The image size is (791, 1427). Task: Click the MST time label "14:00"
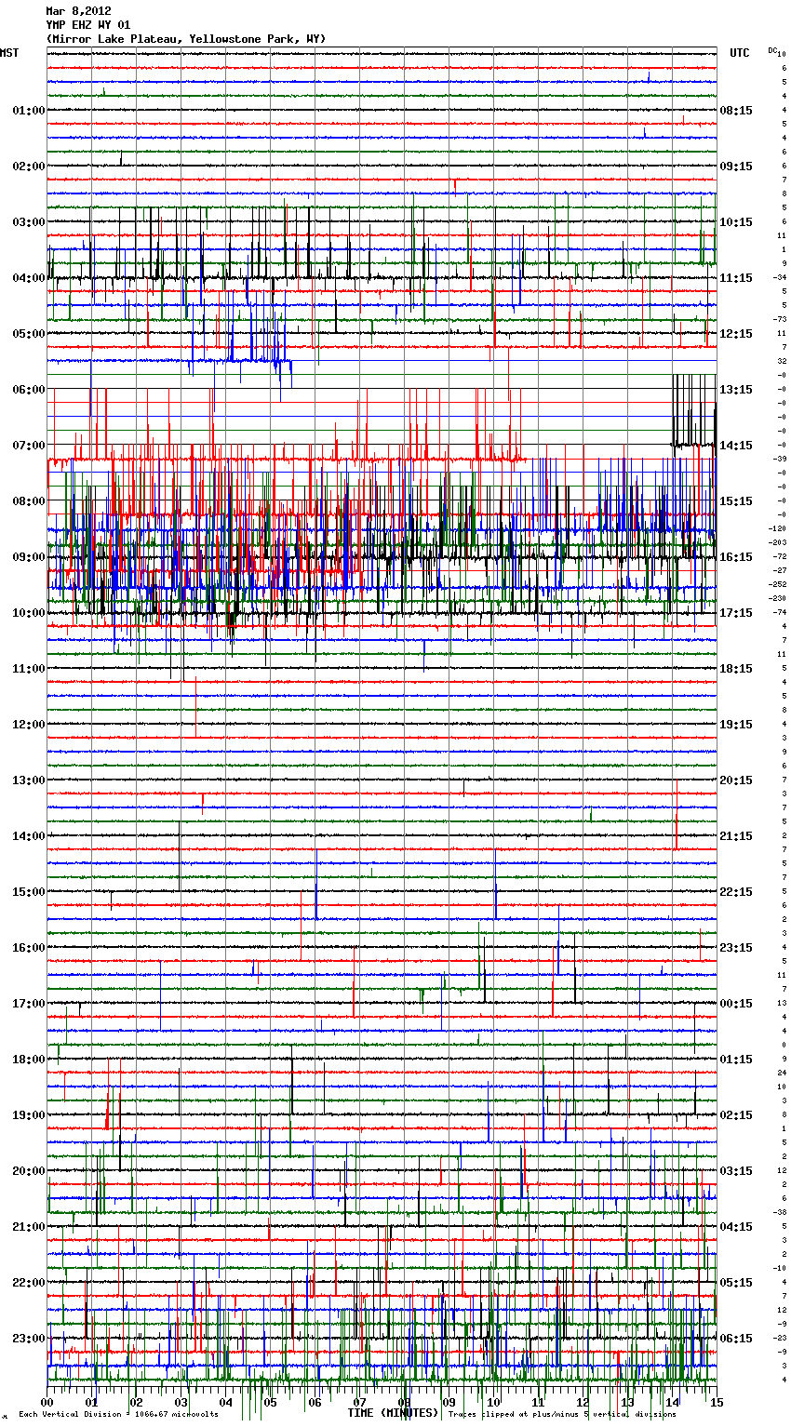(29, 836)
